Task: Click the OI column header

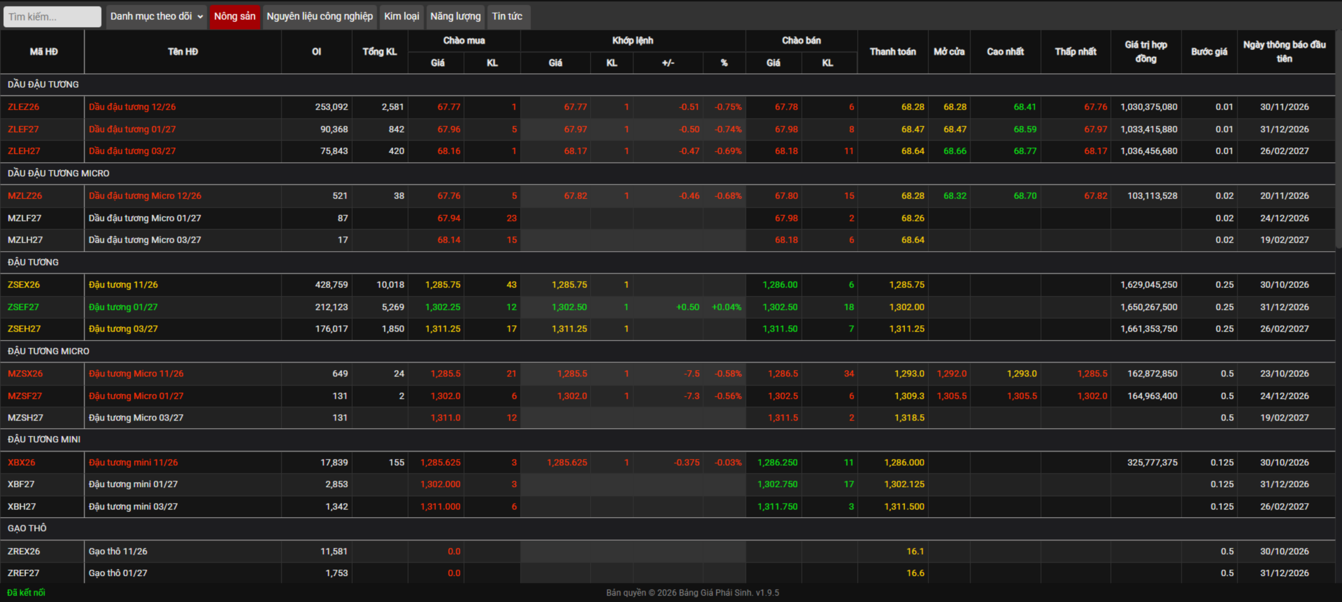Action: pyautogui.click(x=317, y=52)
